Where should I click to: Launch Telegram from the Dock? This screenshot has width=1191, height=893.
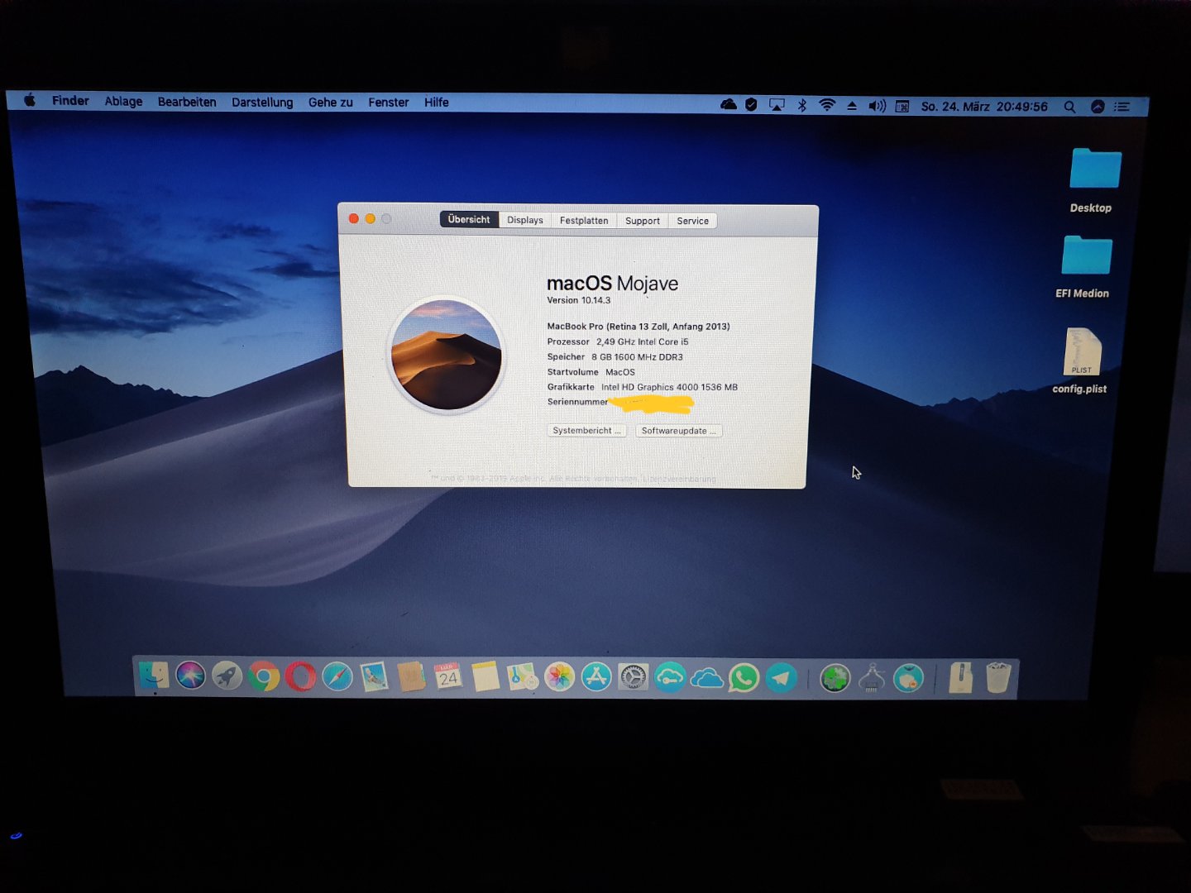[781, 678]
